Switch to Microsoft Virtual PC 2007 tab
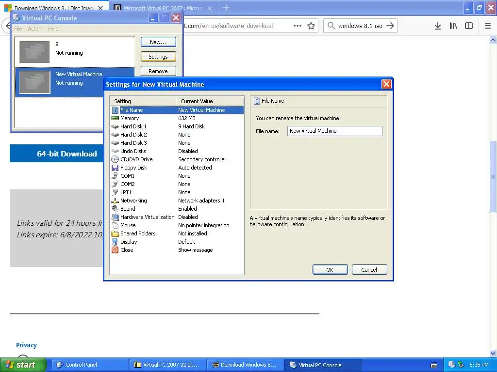The width and height of the screenshot is (497, 372). click(163, 8)
